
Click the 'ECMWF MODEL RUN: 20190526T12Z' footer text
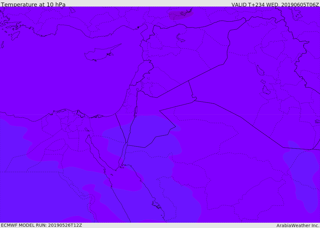(42, 225)
